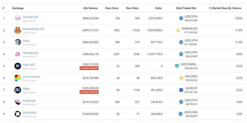
Task: Open the Sushiswap exchange link
Action: point(29,101)
